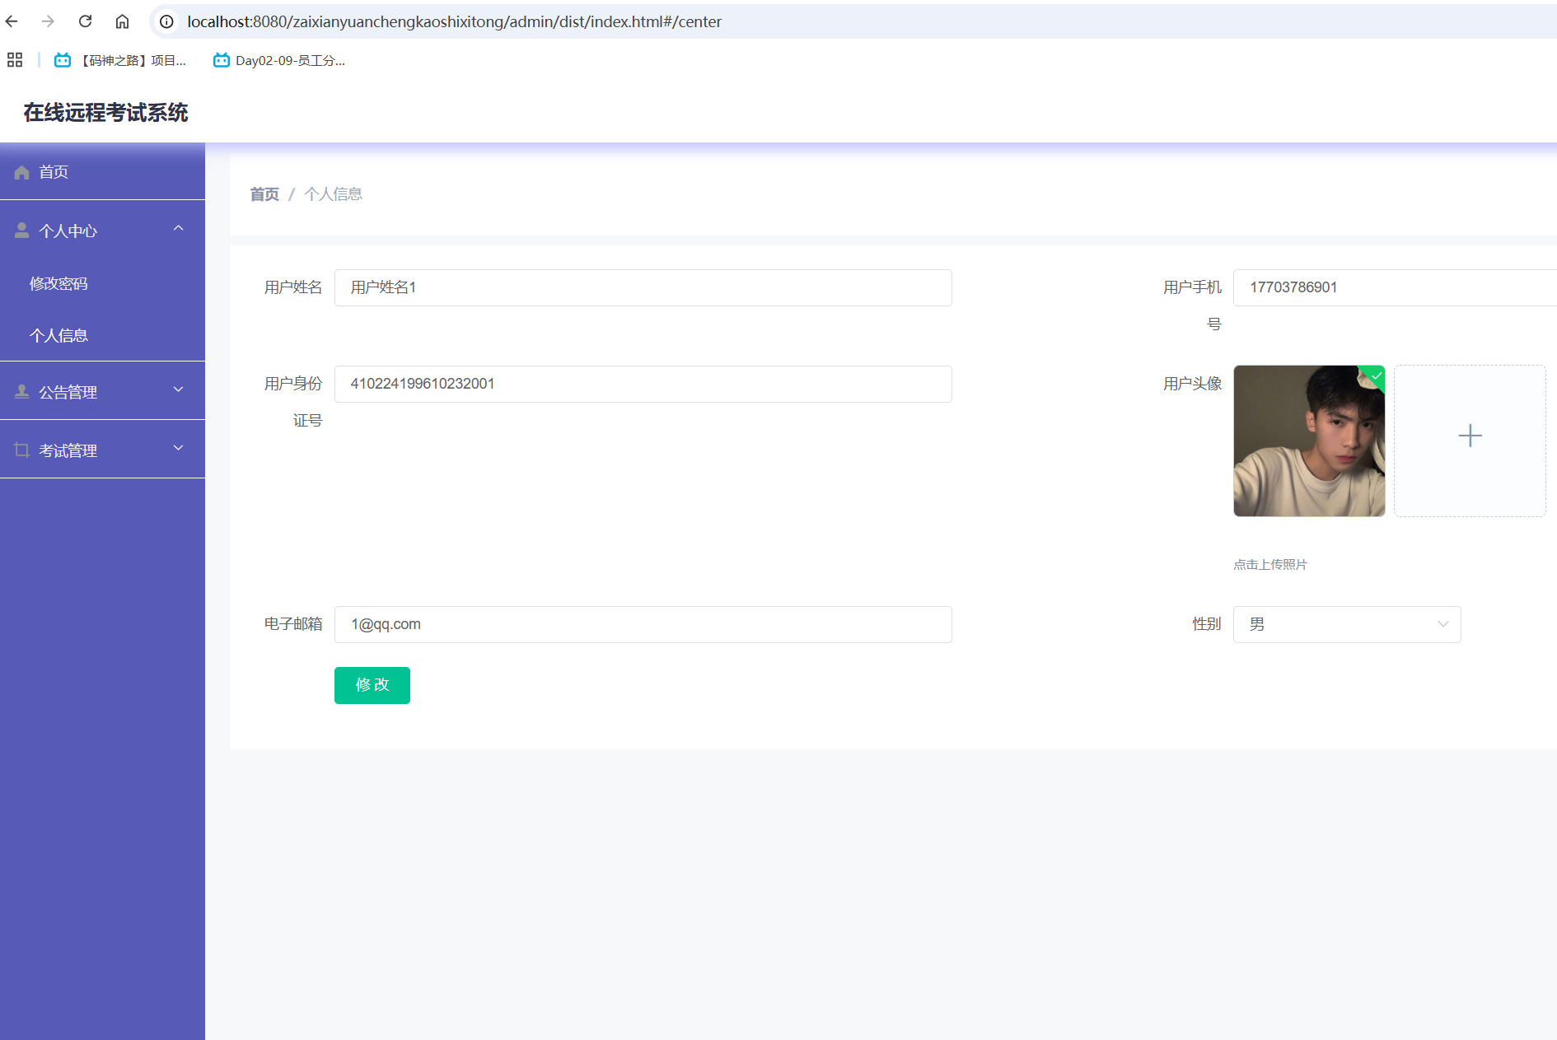Click into the 电子邮箱 email field
Screen dimensions: 1557x1040
pyautogui.click(x=643, y=624)
